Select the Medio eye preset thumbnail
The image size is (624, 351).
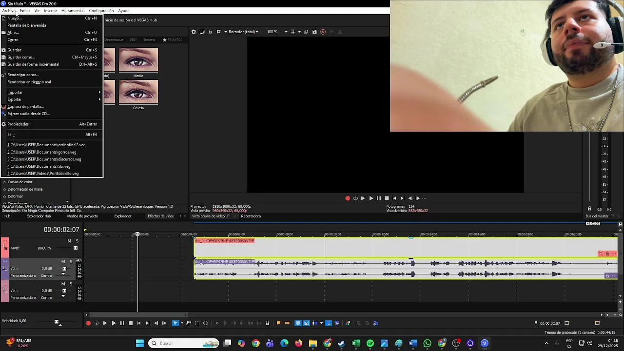[138, 59]
